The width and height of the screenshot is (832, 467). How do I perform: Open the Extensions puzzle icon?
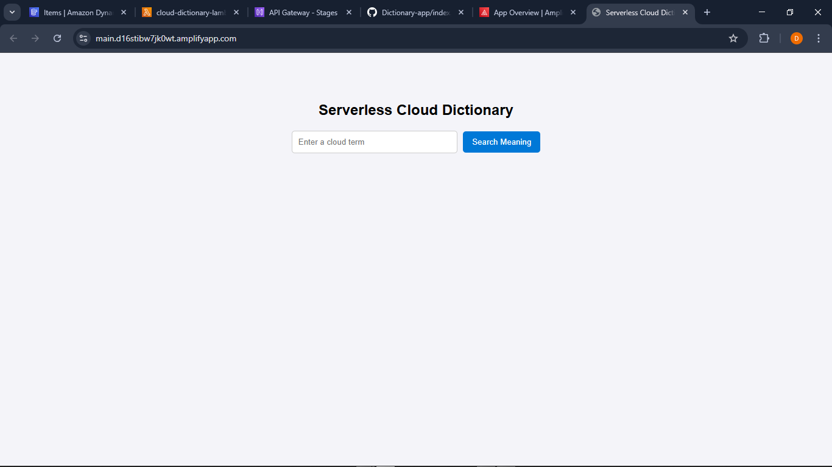tap(764, 38)
